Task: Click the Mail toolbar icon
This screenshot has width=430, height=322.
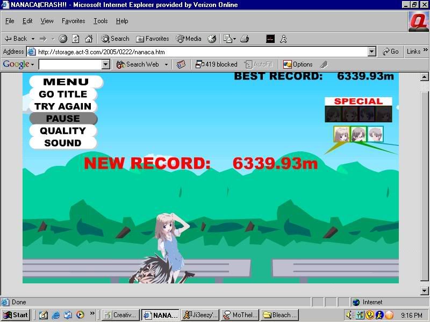Action: pyautogui.click(x=227, y=39)
